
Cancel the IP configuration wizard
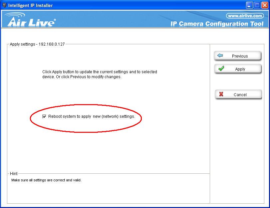pyautogui.click(x=238, y=95)
